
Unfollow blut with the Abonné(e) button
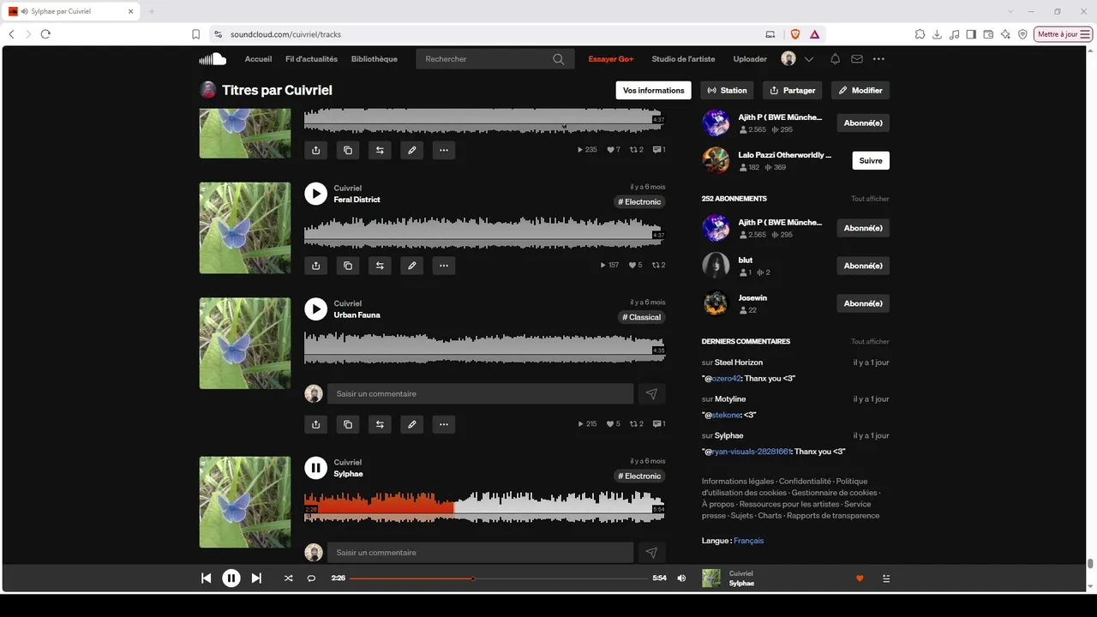(x=863, y=266)
